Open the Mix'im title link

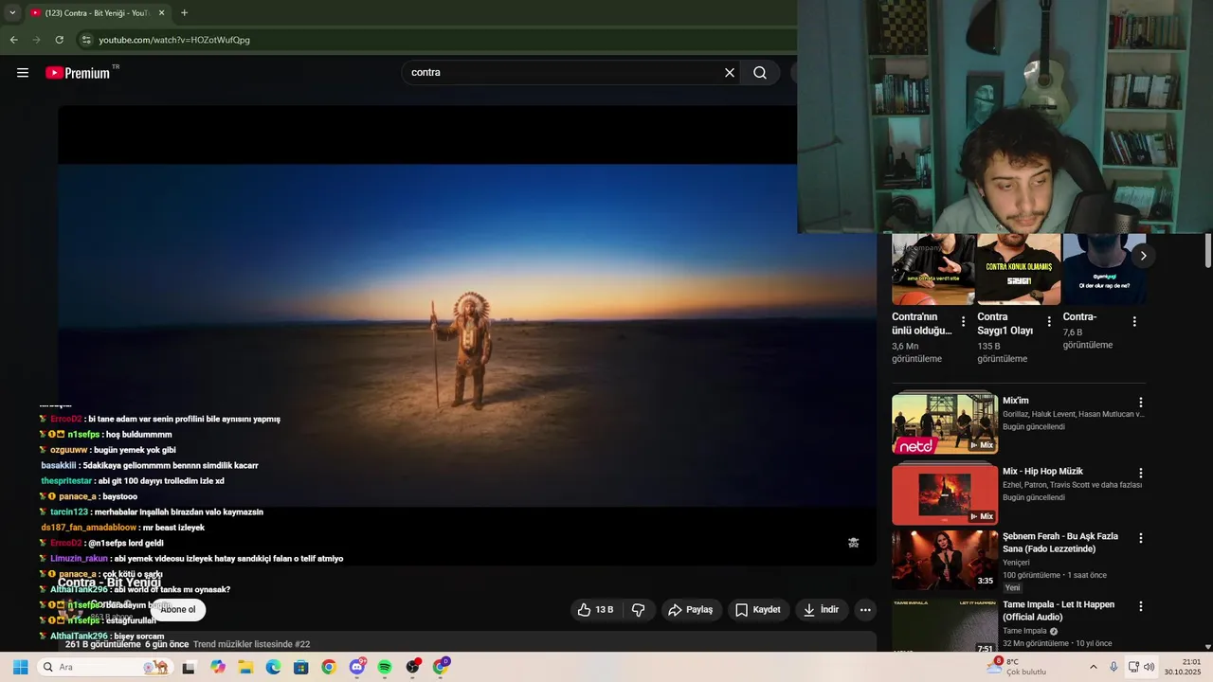1016,401
